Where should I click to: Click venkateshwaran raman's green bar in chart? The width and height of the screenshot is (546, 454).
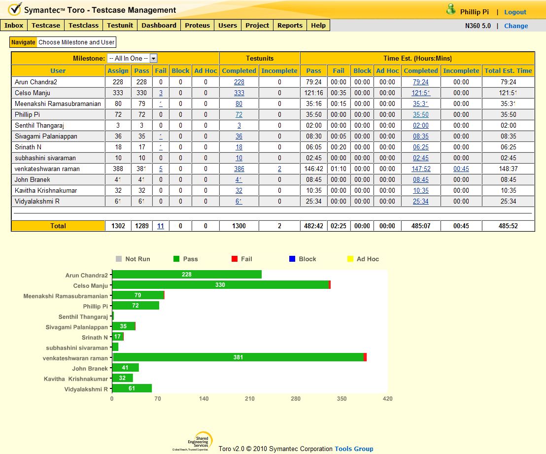238,357
